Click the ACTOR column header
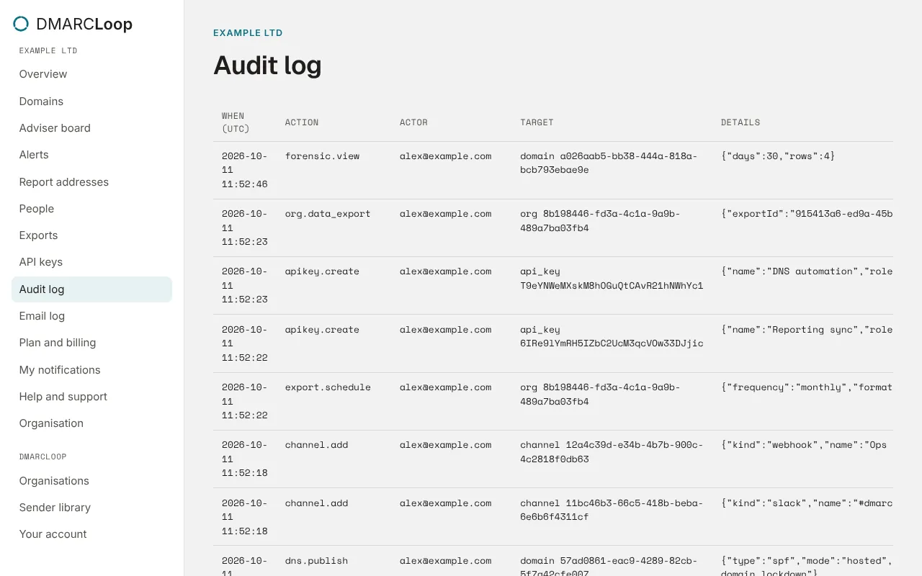Viewport: 922px width, 576px height. tap(413, 122)
